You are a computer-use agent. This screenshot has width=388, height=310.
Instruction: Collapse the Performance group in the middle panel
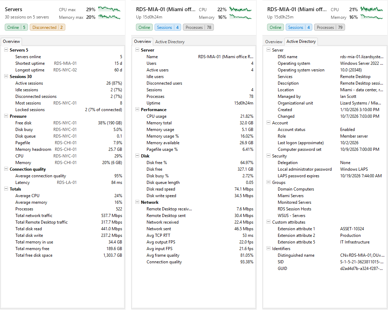pyautogui.click(x=137, y=109)
